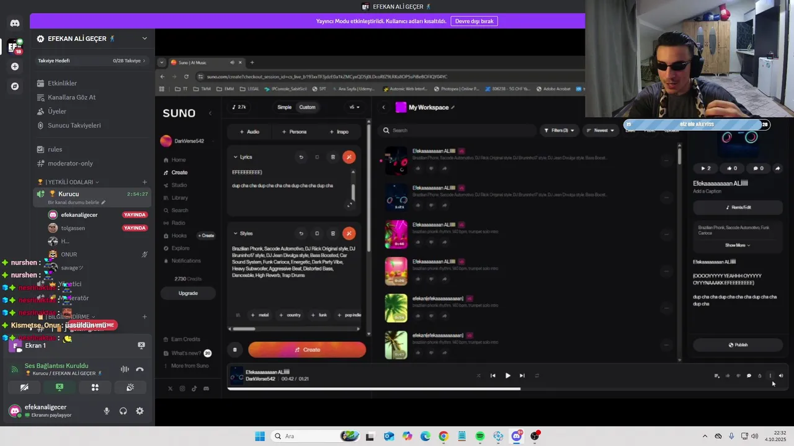
Task: Expand EFEKAN ALİ GEÇER server menu
Action: click(145, 38)
